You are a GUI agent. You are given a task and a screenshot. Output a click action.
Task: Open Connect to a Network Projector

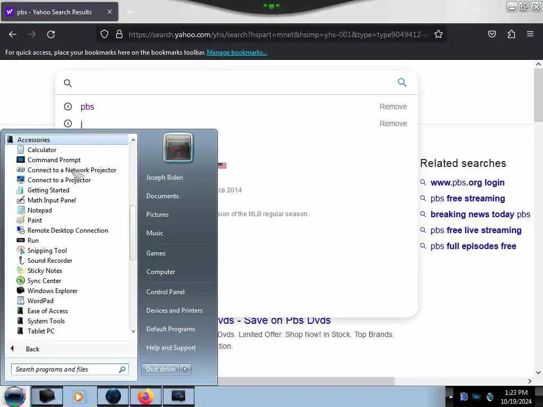[72, 170]
